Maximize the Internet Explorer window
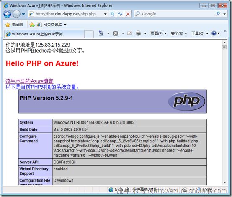 coord(213,5)
